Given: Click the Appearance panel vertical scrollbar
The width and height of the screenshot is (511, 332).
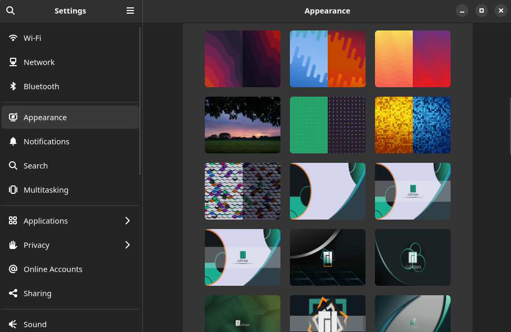Looking at the screenshot, I should [x=510, y=126].
